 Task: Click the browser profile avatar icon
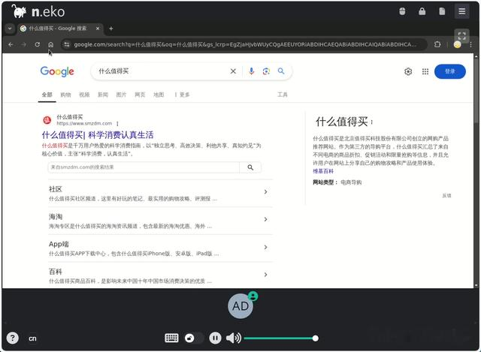[457, 45]
